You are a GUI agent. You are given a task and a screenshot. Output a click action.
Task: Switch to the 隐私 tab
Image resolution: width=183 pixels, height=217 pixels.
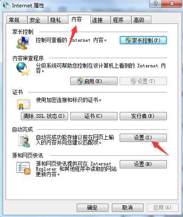tap(58, 20)
